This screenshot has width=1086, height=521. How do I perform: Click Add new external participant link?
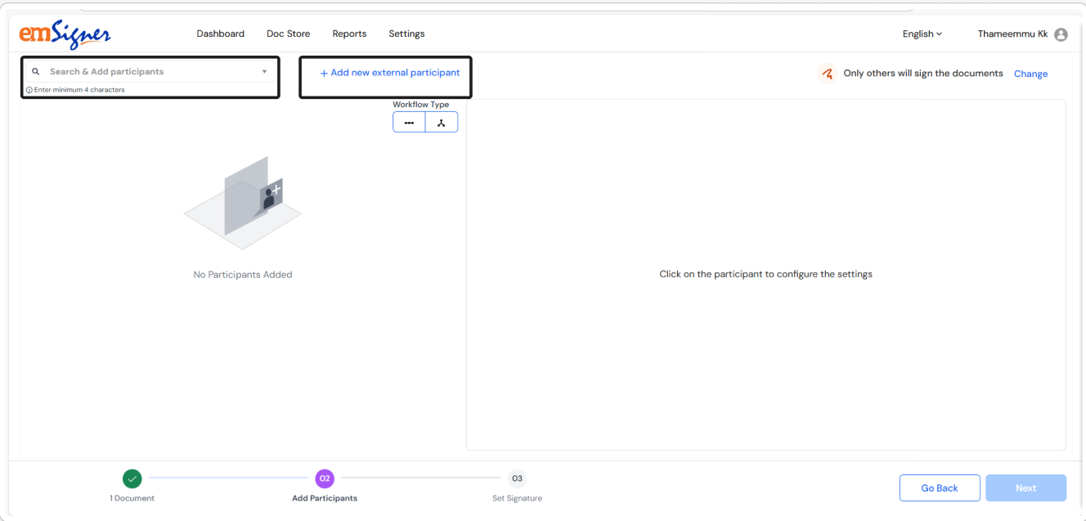coord(389,73)
